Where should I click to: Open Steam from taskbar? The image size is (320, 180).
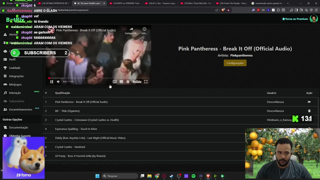[x=171, y=176]
